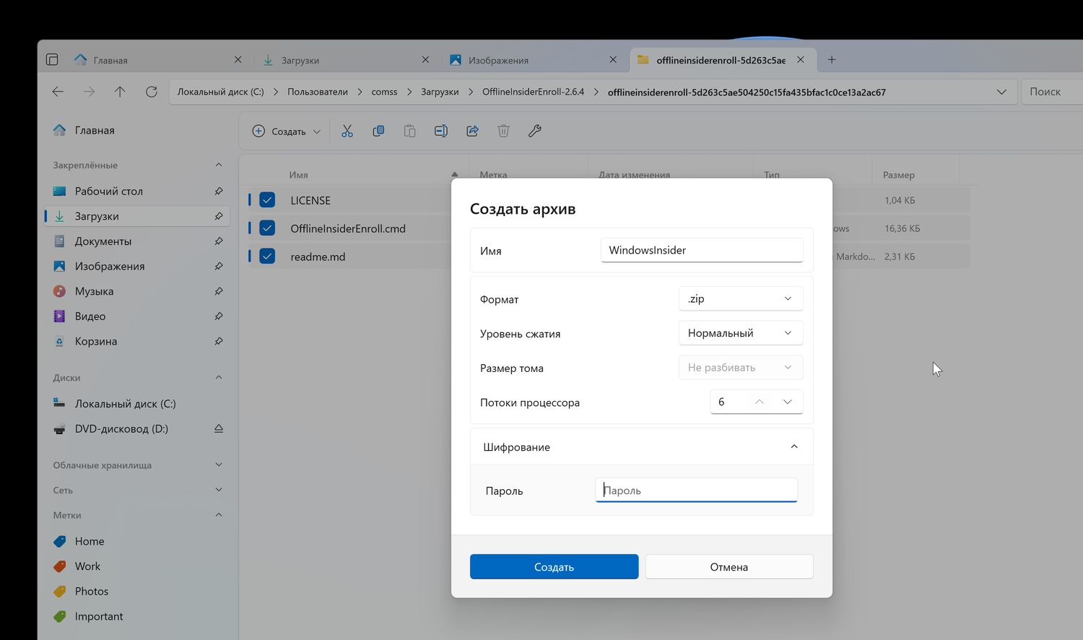Expand the Облачные хранилища section

tap(219, 465)
